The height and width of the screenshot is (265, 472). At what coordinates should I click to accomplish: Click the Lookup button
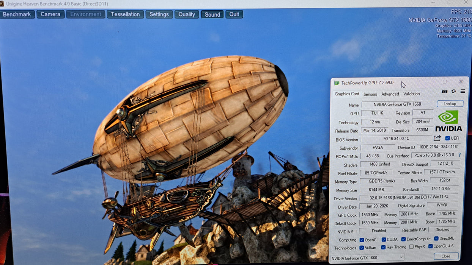pyautogui.click(x=450, y=104)
